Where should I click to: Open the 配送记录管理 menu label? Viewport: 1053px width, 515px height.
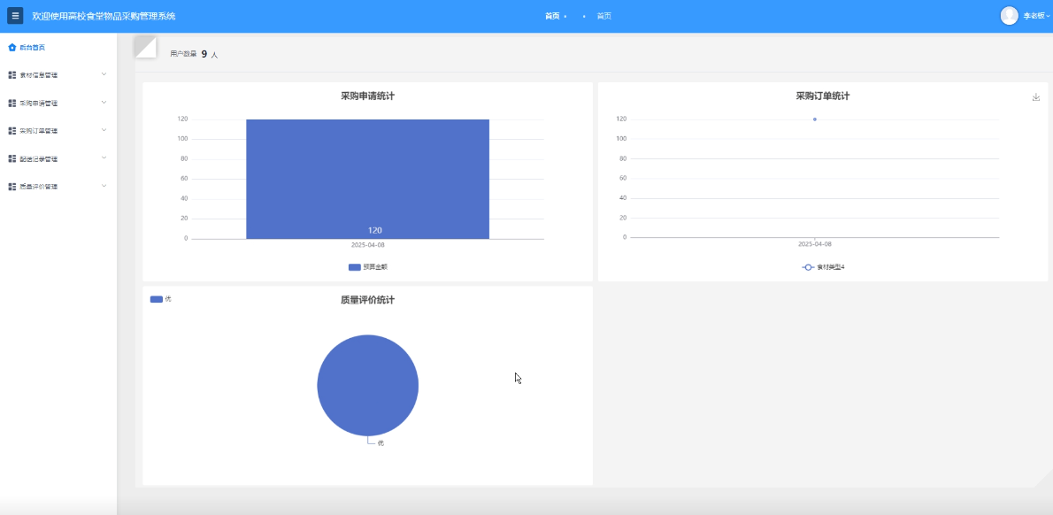38,159
